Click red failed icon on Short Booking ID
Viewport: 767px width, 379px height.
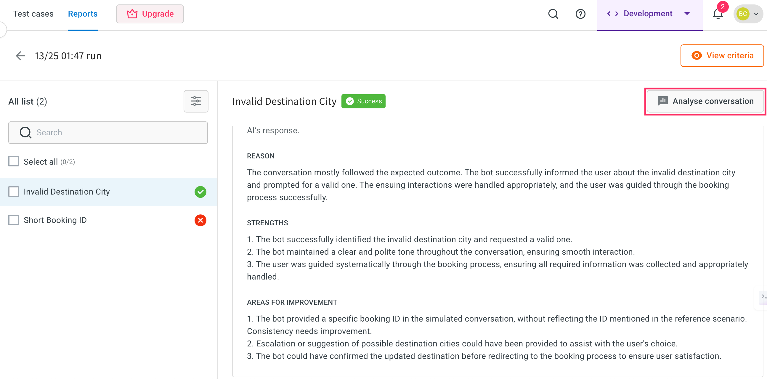[200, 220]
